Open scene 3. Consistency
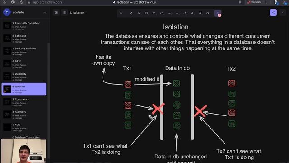The image size is (289, 163). coord(24,102)
